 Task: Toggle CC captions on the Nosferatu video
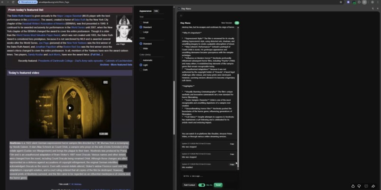[x=105, y=82]
